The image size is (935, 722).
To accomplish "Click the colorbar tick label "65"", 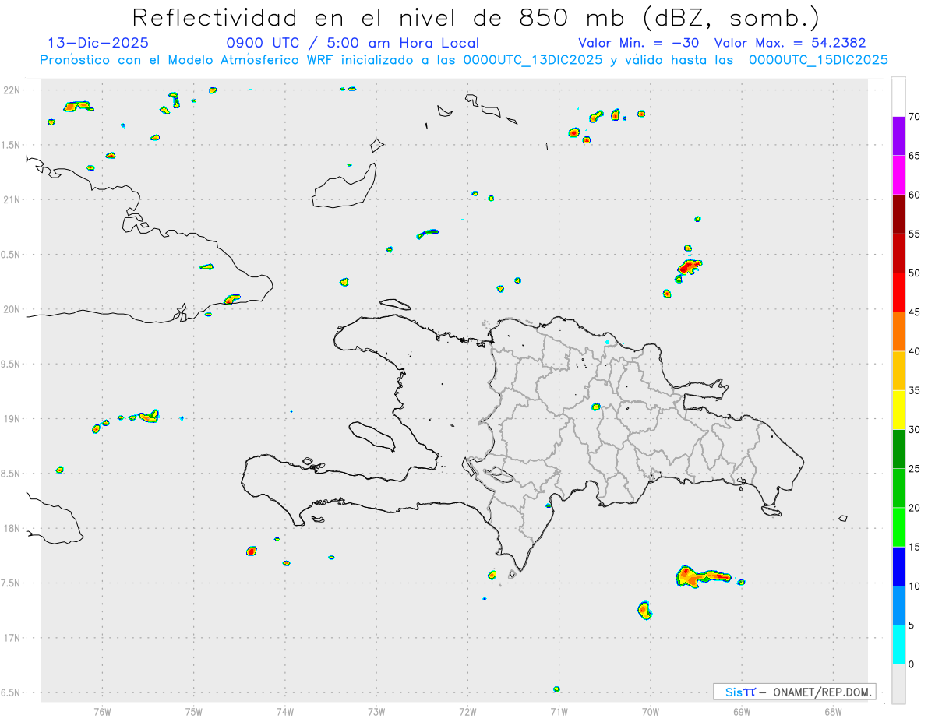I will tap(914, 156).
